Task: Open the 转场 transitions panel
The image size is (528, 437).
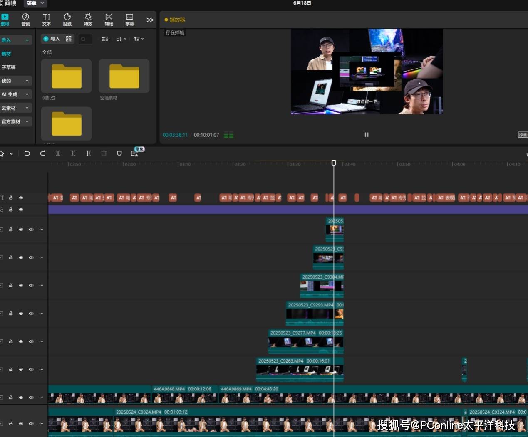Action: pyautogui.click(x=109, y=19)
